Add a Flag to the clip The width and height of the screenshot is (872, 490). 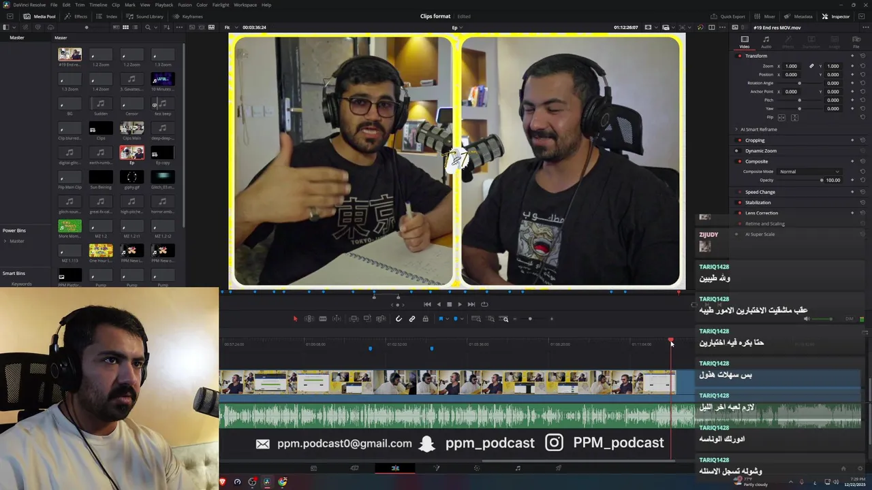[441, 318]
